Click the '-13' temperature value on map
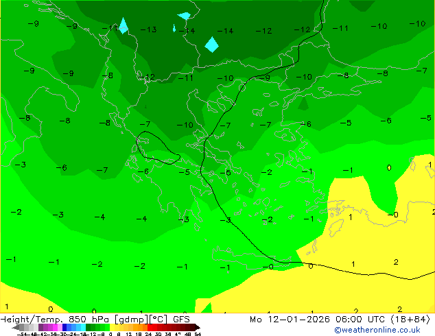 click(x=148, y=29)
